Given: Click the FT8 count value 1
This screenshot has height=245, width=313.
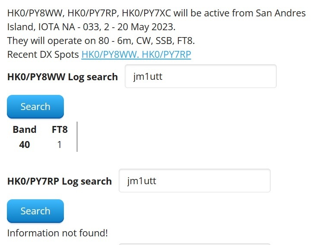Looking at the screenshot, I should [60, 144].
